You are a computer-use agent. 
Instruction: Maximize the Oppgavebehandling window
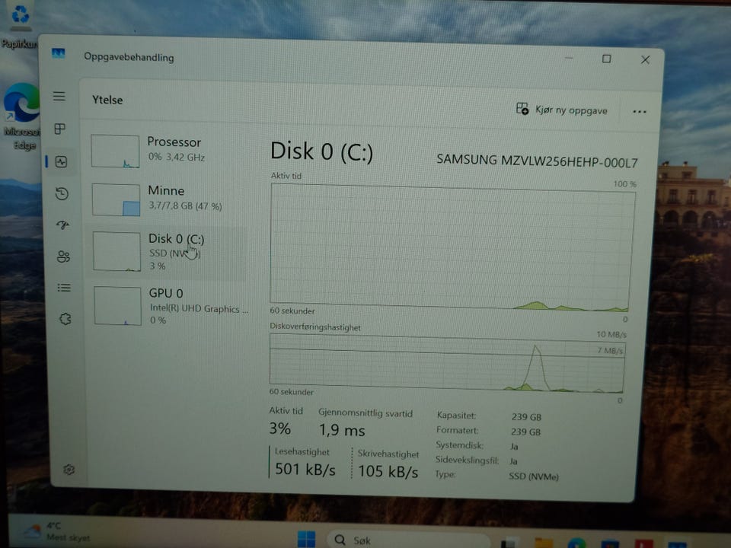606,59
